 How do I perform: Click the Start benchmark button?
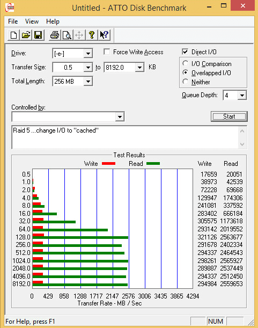[229, 116]
